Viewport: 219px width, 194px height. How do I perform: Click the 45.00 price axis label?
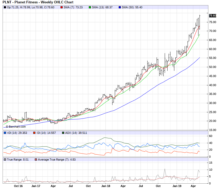[213, 76]
